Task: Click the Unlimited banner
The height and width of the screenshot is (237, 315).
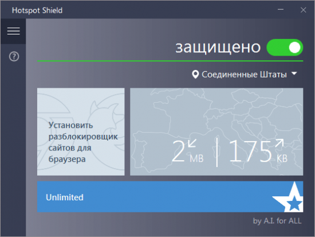Action: coord(170,197)
